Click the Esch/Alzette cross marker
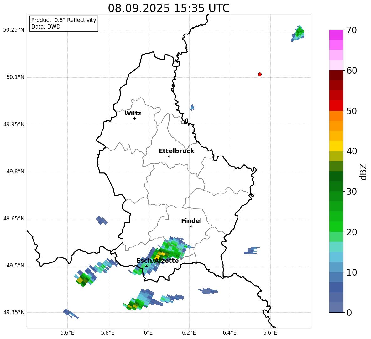Screen dimensions: 371x339 [x=146, y=266]
